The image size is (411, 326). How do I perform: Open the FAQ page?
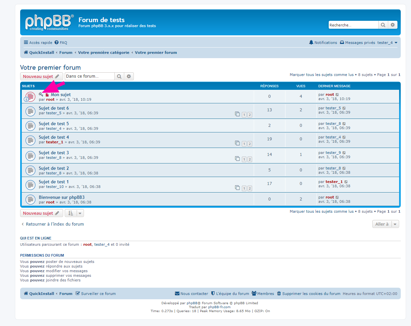pyautogui.click(x=61, y=43)
